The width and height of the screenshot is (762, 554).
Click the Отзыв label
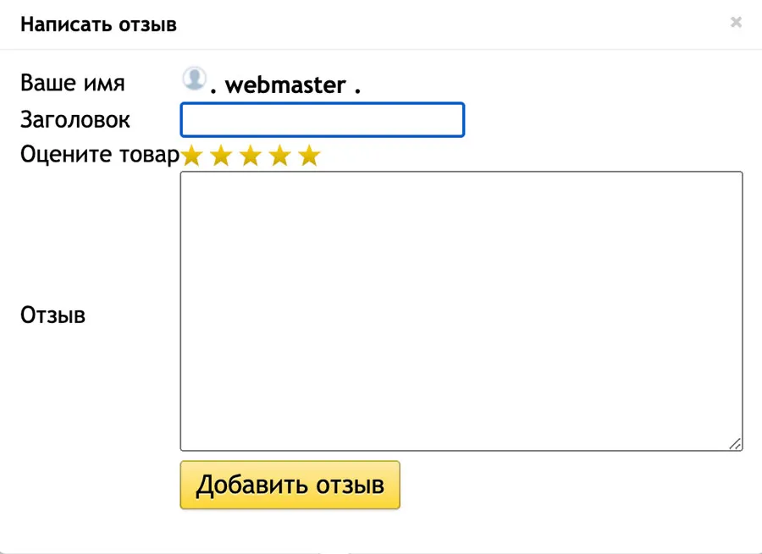point(52,315)
